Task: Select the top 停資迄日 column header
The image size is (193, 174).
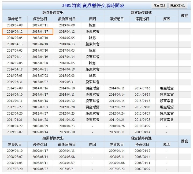Action: (x=142, y=19)
